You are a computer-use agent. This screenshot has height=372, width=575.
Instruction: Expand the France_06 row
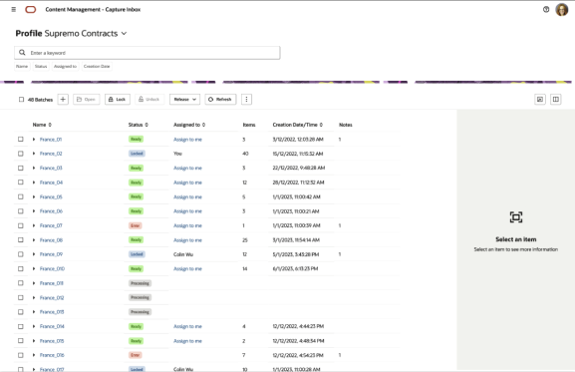click(34, 211)
